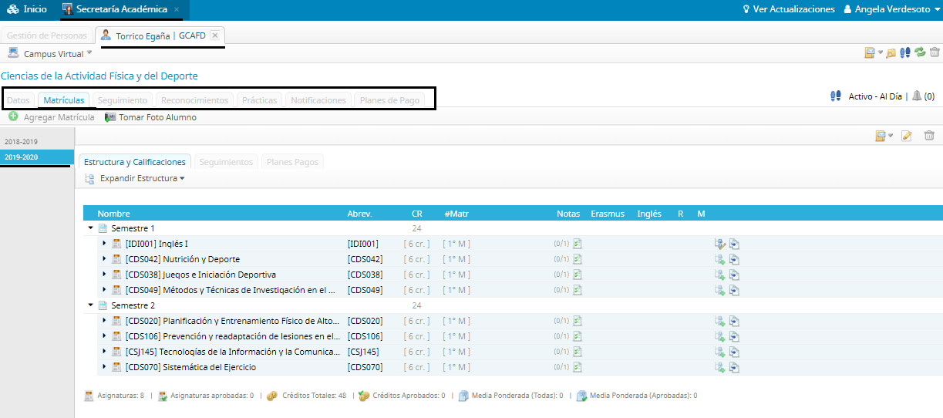Open the notes checklist icon for Inglés I
Image resolution: width=943 pixels, height=418 pixels.
pos(577,244)
